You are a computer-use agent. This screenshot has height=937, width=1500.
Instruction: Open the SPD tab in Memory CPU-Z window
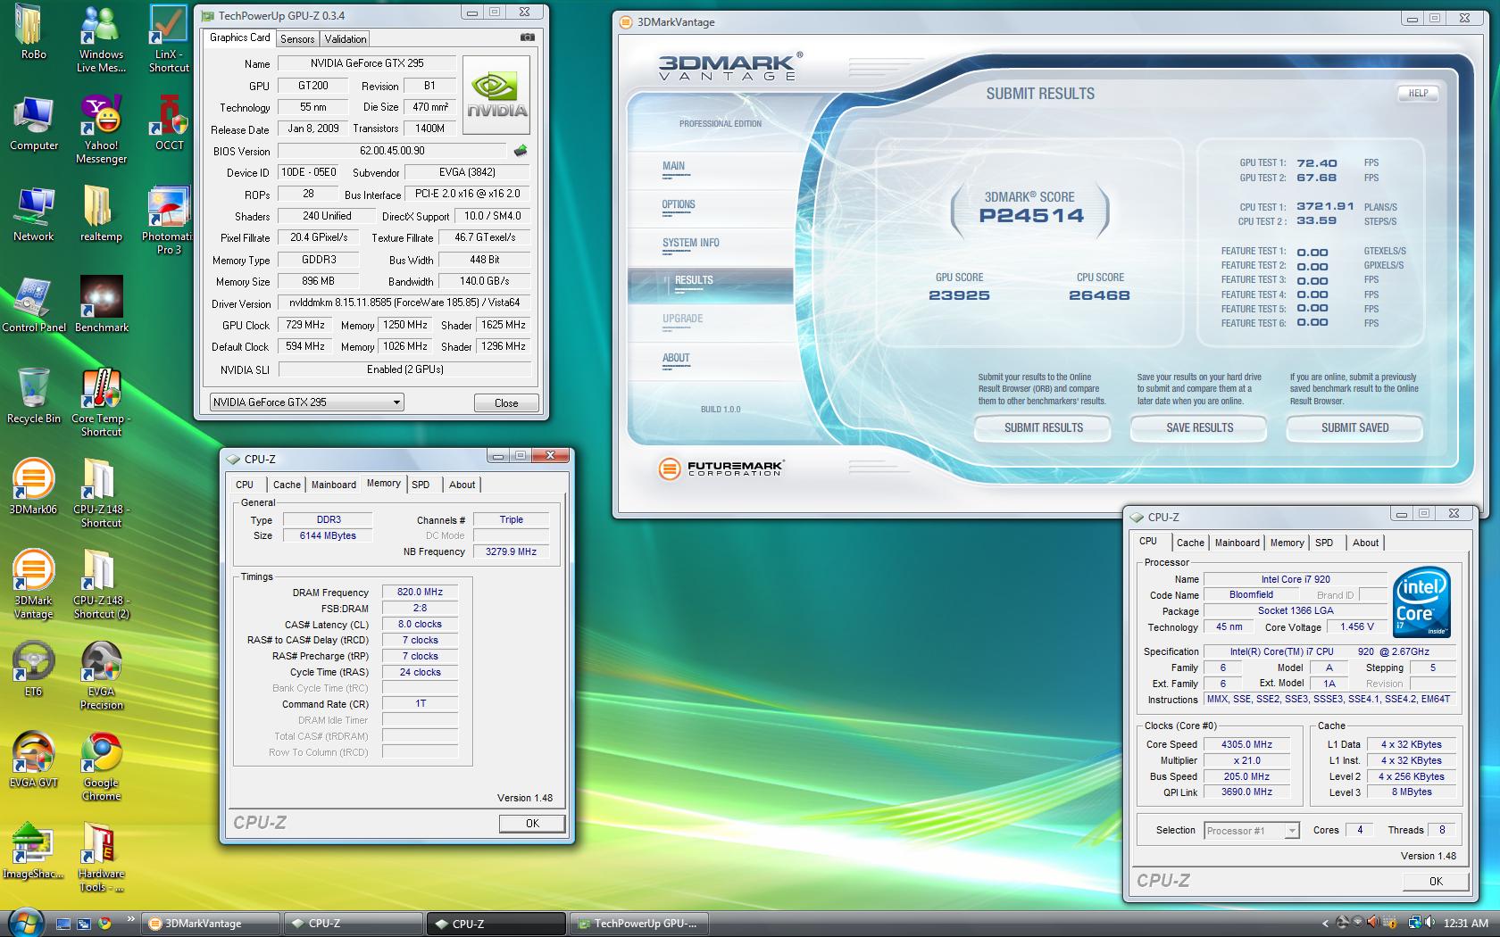click(x=421, y=485)
